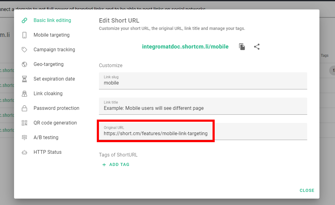
Task: Click into the Link title field
Action: click(x=203, y=106)
